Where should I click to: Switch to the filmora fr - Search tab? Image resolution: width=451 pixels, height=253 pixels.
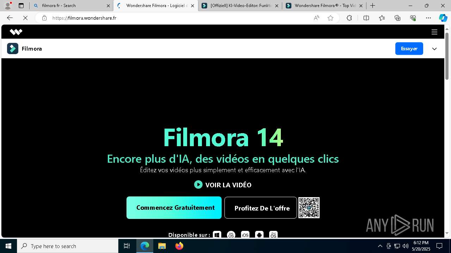coord(72,6)
